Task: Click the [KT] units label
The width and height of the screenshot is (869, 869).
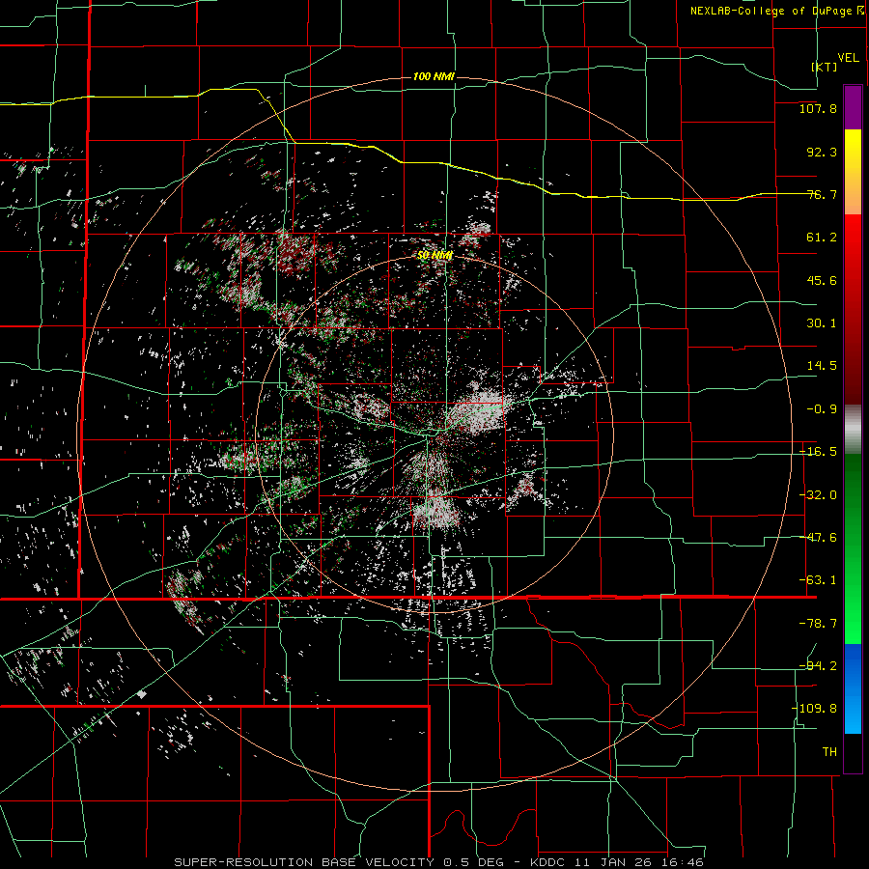Action: point(825,67)
